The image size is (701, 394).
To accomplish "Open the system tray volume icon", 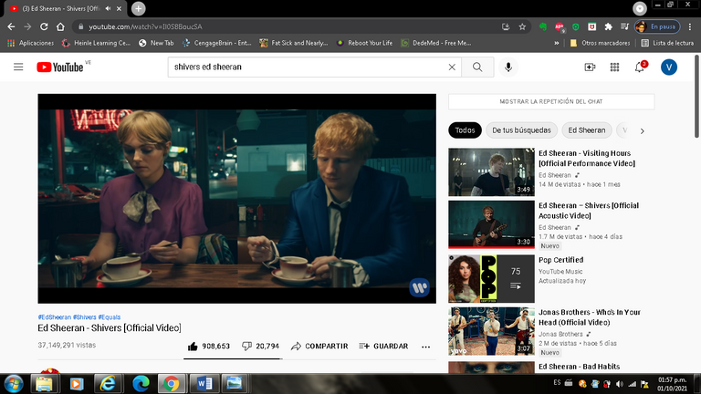I will tap(619, 384).
